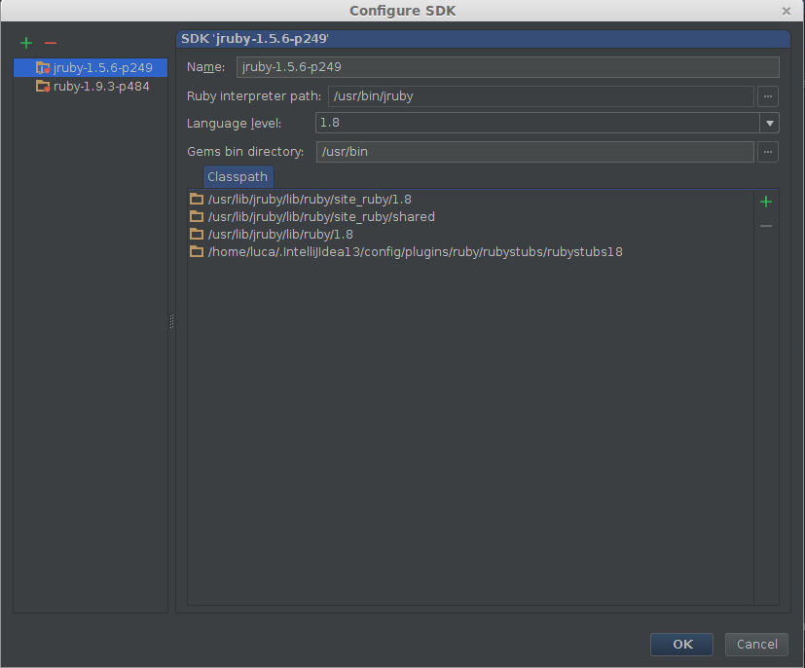Click the SDK 'jruby-1.5.6-p249' header
805x668 pixels.
point(483,39)
